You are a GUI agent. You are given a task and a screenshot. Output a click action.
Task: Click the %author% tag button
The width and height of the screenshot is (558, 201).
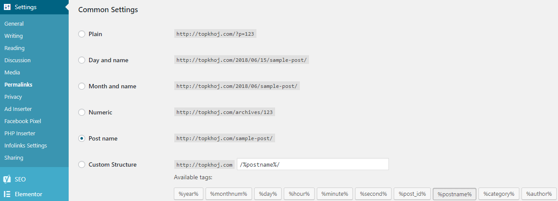coord(539,194)
